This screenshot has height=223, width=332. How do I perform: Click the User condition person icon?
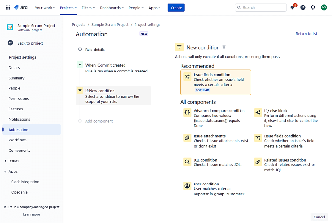coord(187,186)
